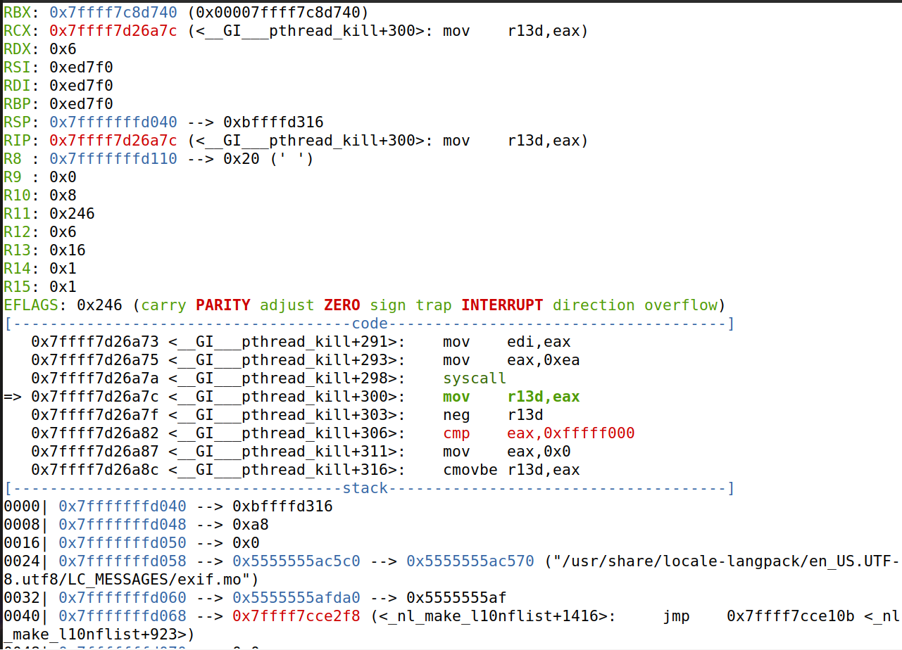Screen dimensions: 902x650
Task: Click the R12 value 0x6
Action: [63, 232]
